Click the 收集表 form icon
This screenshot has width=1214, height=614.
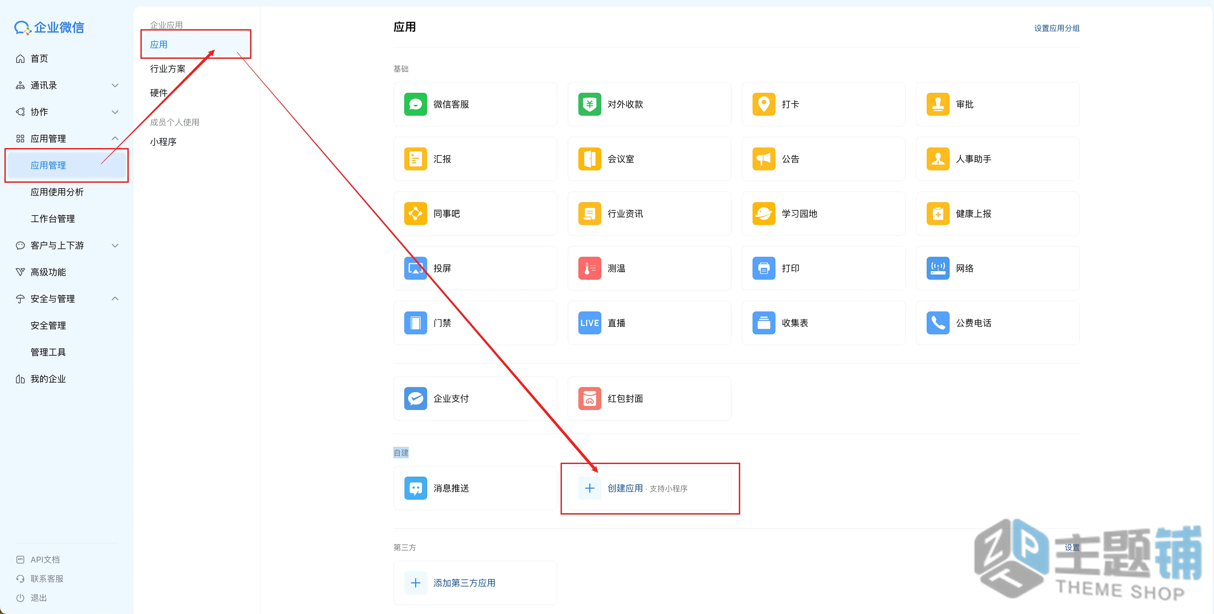tap(763, 323)
